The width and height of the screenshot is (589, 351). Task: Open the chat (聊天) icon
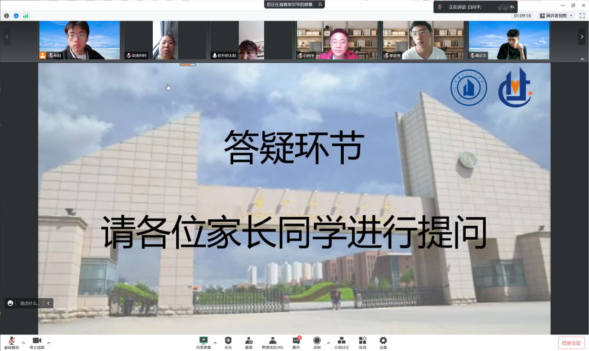pos(296,342)
